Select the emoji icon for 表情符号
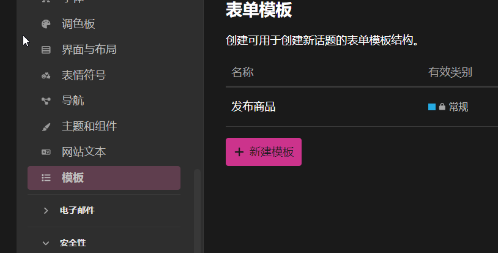Screen dimensions: 498x253 click(46, 75)
